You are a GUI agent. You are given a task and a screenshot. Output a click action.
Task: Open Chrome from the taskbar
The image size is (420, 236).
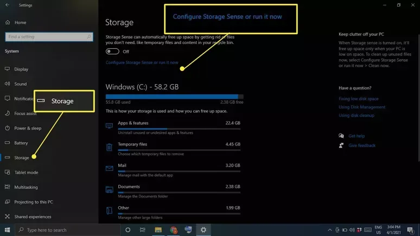(x=174, y=230)
